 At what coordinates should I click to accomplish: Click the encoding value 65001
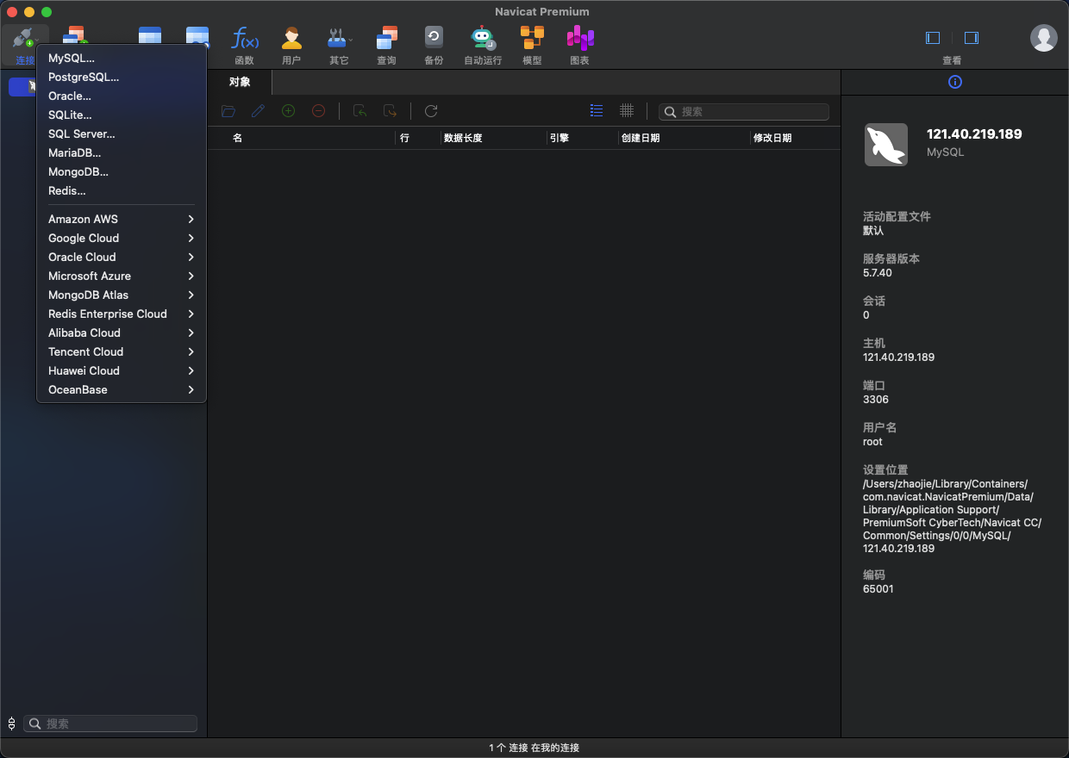[x=878, y=589]
